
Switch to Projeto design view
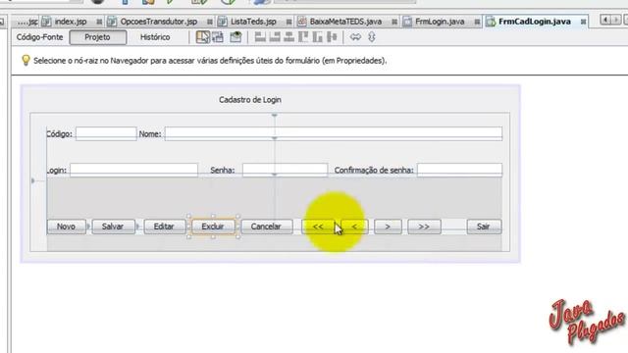(98, 37)
